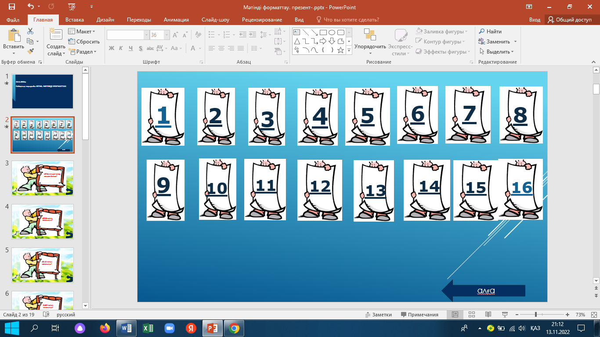The height and width of the screenshot is (337, 600).
Task: Switch to Slide Sorter view icon
Action: point(472,315)
